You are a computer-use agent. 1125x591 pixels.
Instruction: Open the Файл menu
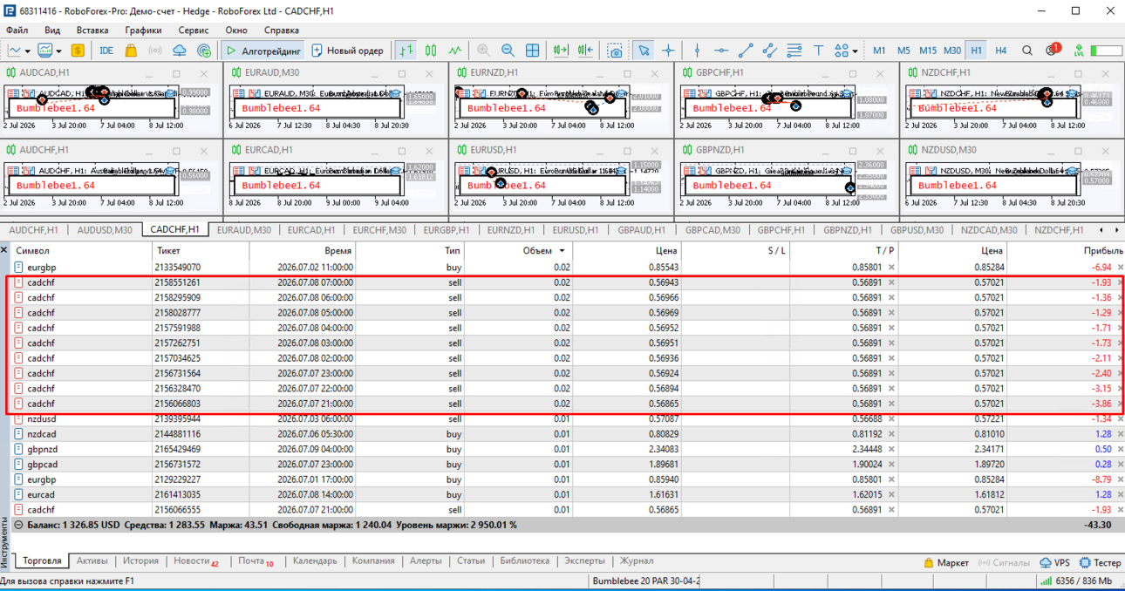click(x=17, y=31)
